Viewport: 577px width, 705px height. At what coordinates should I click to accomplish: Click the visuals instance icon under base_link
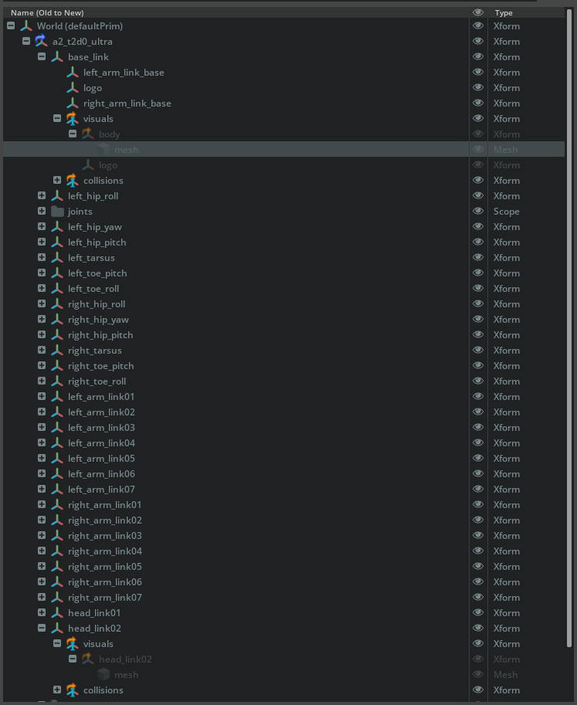[73, 119]
